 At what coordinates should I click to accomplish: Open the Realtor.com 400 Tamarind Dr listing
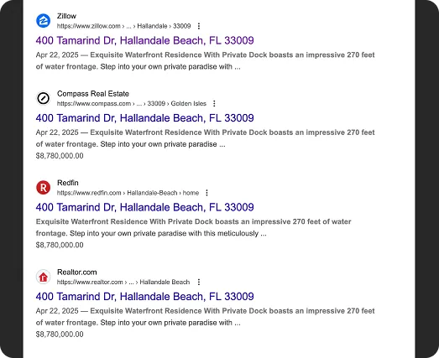(x=144, y=297)
